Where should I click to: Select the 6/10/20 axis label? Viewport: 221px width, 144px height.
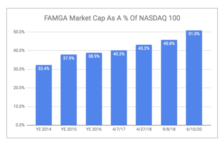pyautogui.click(x=194, y=130)
